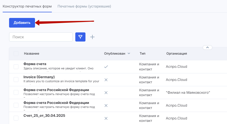Click X icon in Счет_25_от_30.04.2025 row
Screen dimensions: 227x124
click(106, 118)
